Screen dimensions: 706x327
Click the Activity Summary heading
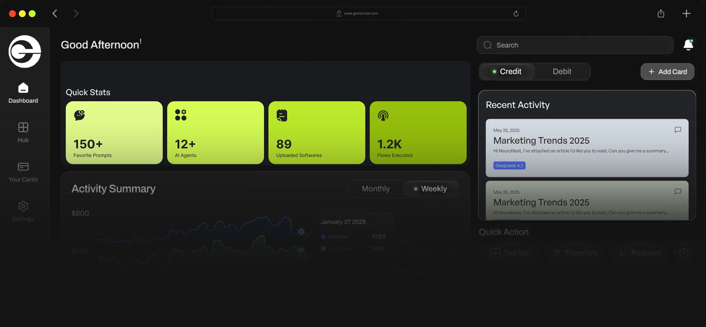[113, 189]
